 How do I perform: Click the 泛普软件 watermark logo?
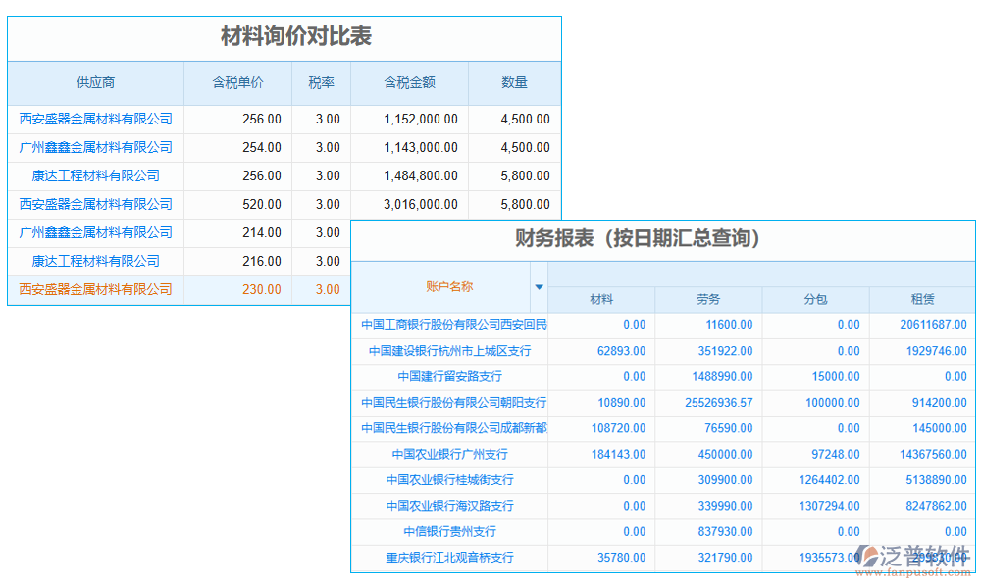913,555
